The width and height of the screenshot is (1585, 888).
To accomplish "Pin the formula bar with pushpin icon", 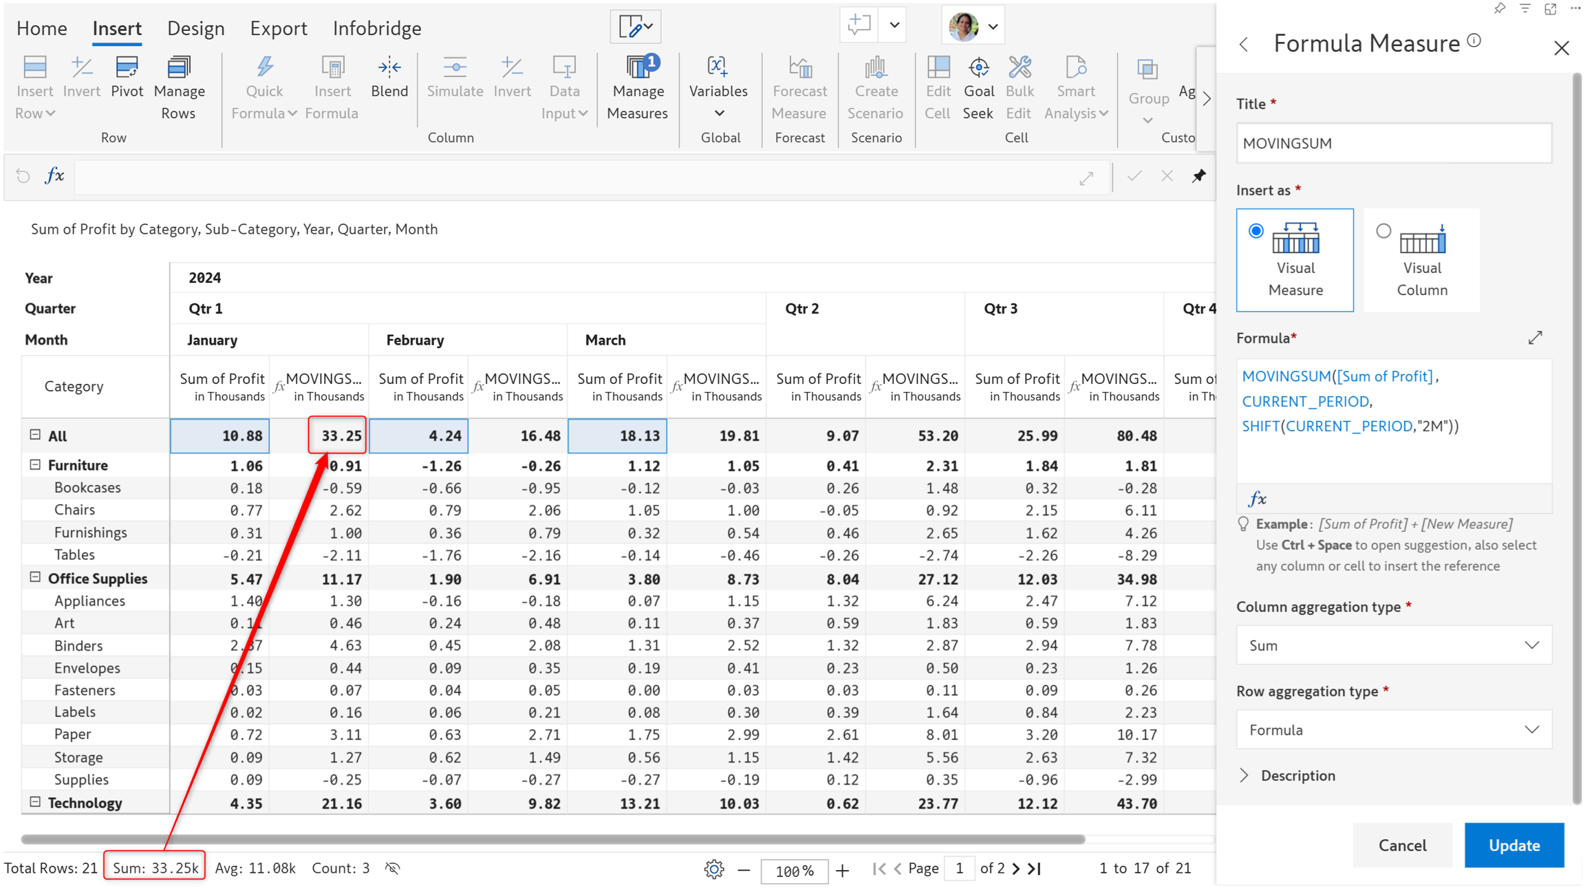I will point(1198,176).
